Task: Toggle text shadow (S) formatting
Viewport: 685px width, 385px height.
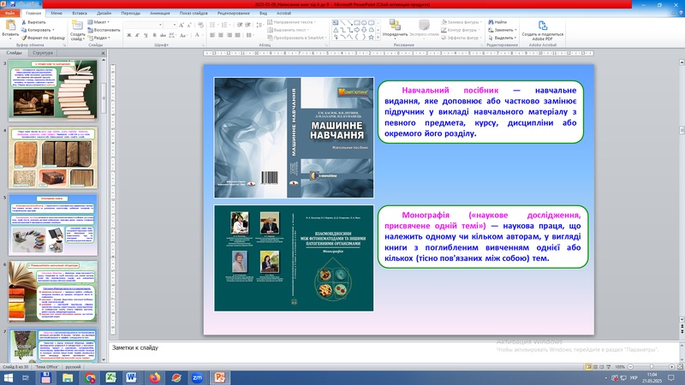Action: pos(154,35)
